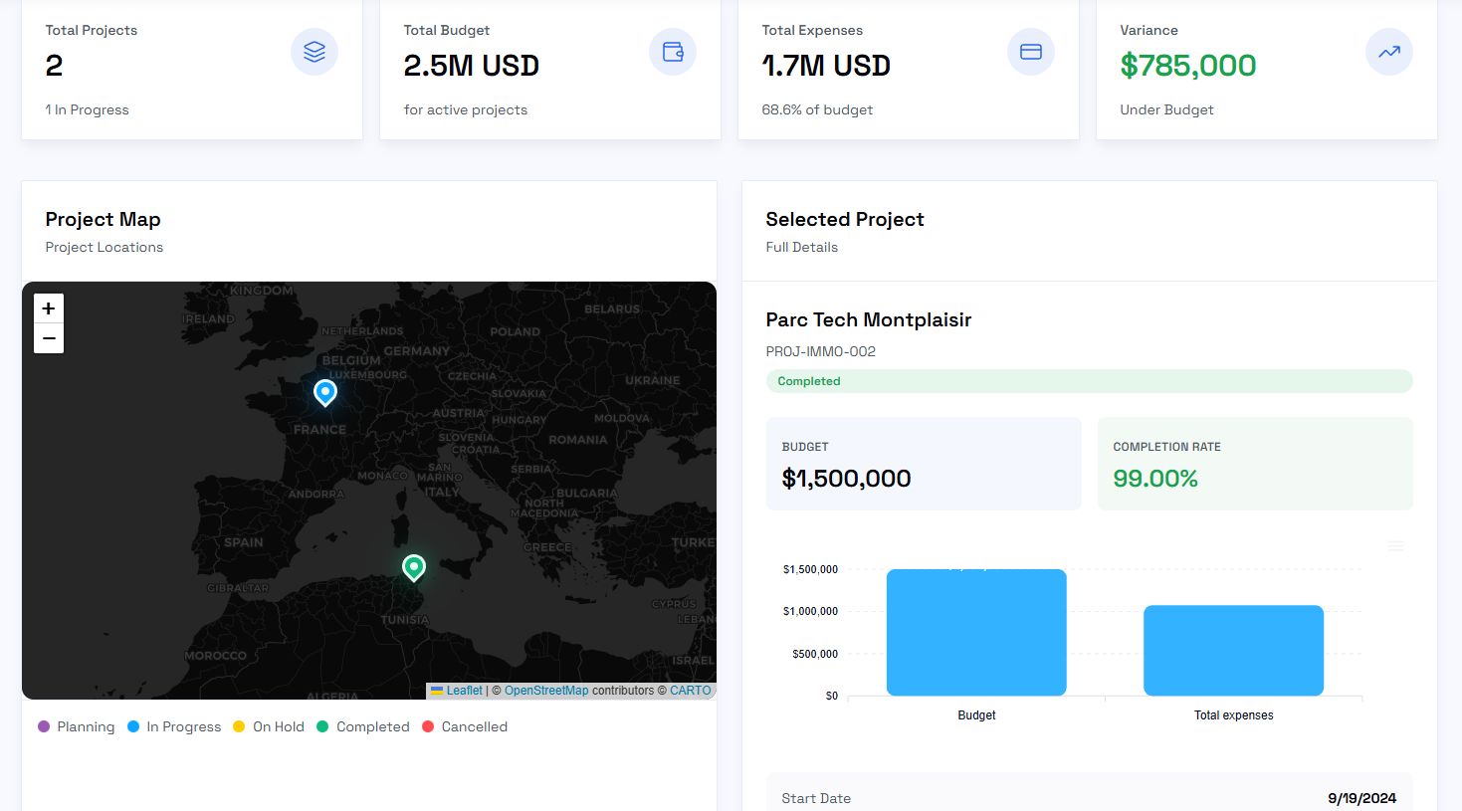Click the red Cancelled legend dot
This screenshot has height=811, width=1462.
pos(428,727)
